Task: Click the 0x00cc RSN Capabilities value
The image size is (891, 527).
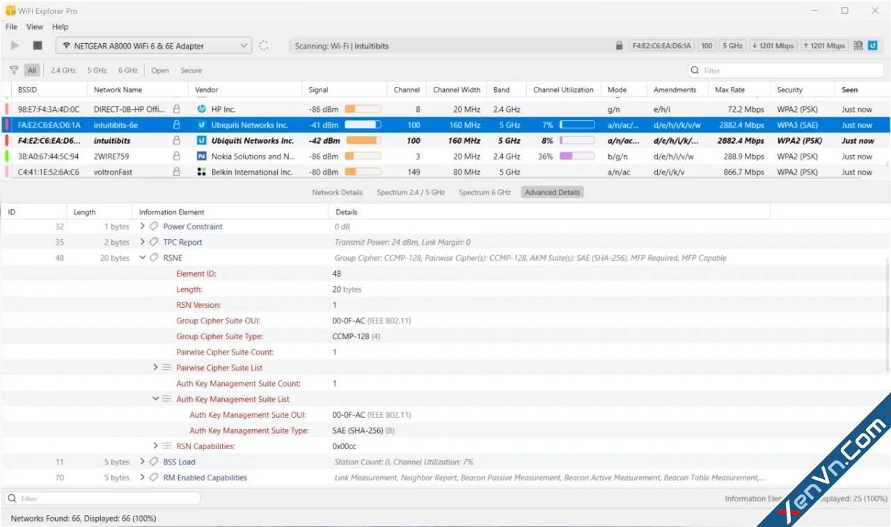Action: pyautogui.click(x=344, y=446)
